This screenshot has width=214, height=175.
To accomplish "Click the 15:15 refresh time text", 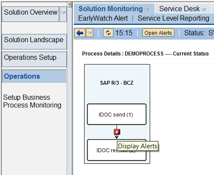I will [x=124, y=33].
